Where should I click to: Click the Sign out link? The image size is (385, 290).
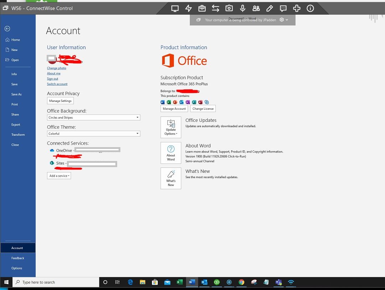(53, 79)
